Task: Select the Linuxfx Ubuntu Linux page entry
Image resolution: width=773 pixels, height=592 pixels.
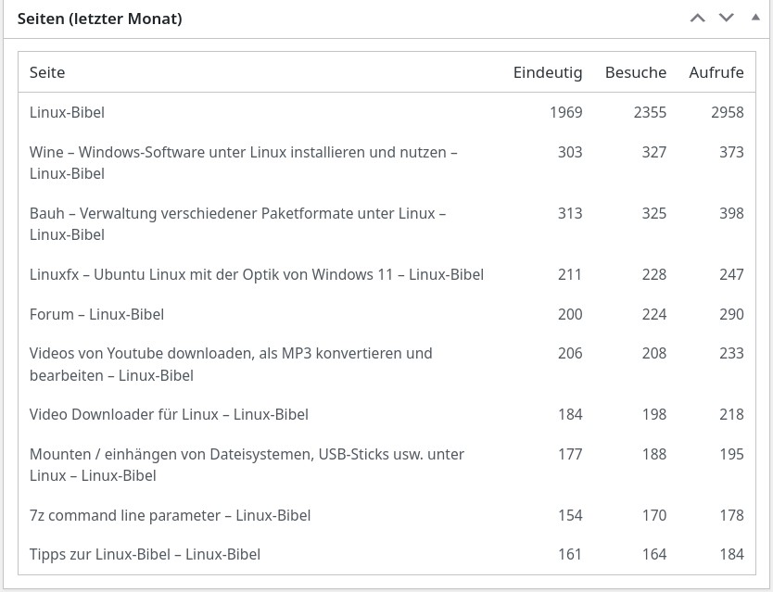Action: coord(257,274)
